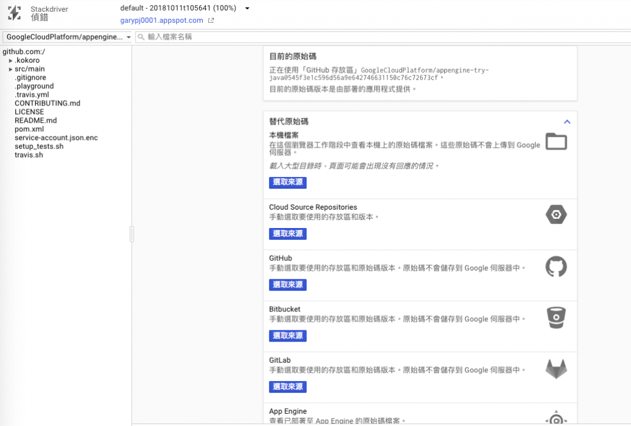631x426 pixels.
Task: Expand the src/main folder arrow
Action: point(10,69)
